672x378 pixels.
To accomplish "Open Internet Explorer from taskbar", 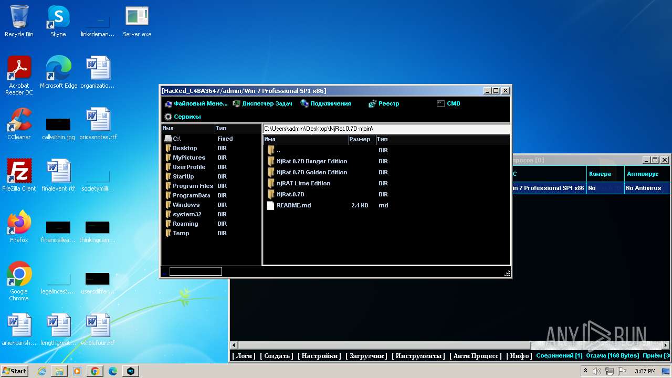I will [41, 371].
